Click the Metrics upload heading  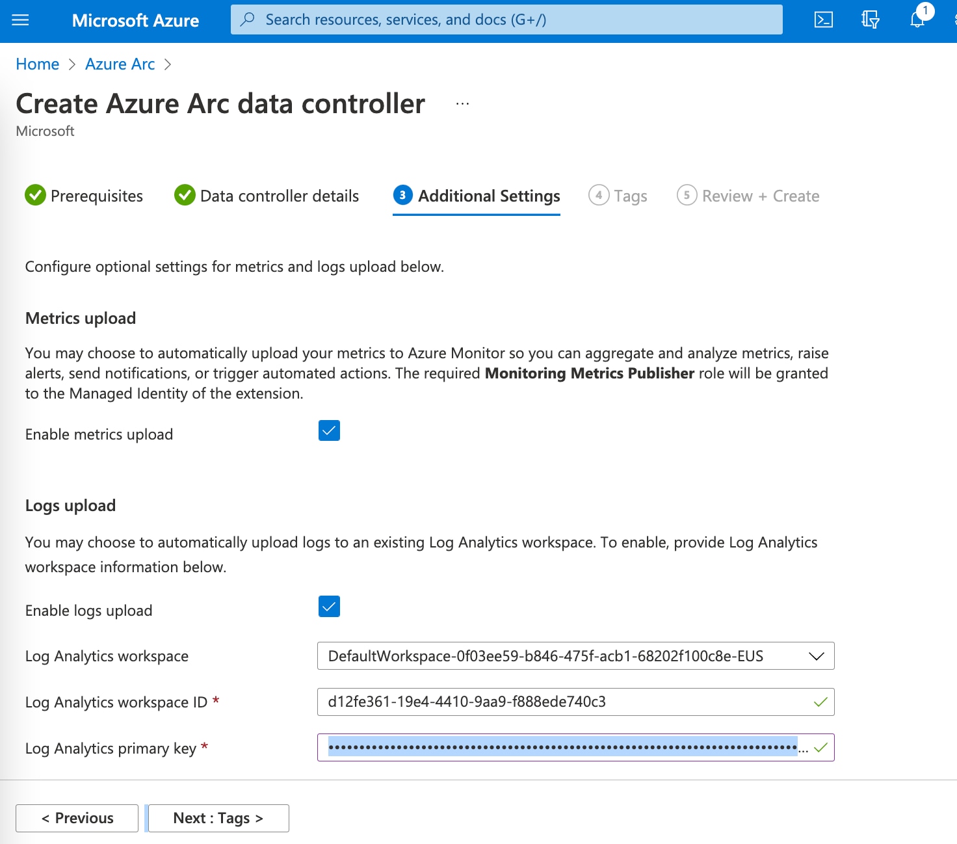pos(81,319)
